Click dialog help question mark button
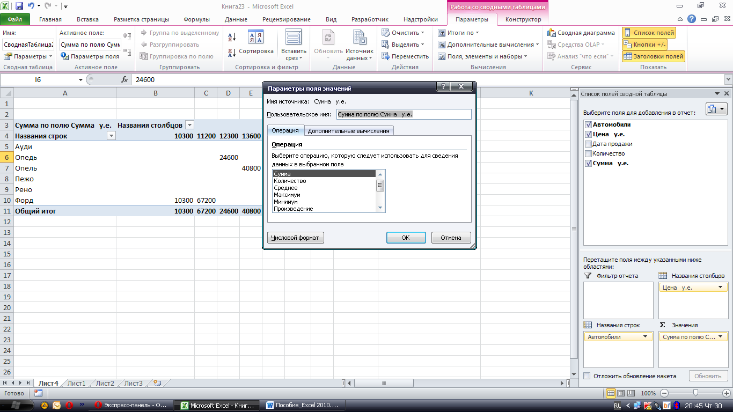This screenshot has width=733, height=412. tap(443, 86)
